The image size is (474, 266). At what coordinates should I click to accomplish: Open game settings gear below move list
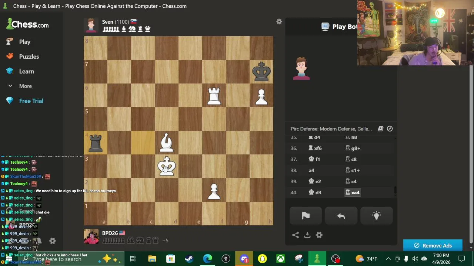coord(319,235)
